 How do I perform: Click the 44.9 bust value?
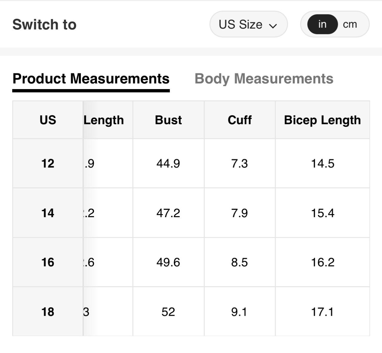[x=168, y=164]
